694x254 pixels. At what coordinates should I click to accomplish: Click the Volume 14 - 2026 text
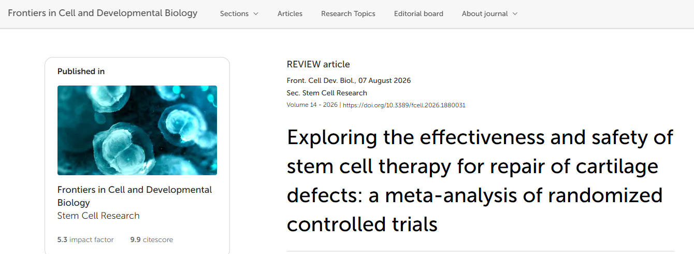(312, 105)
